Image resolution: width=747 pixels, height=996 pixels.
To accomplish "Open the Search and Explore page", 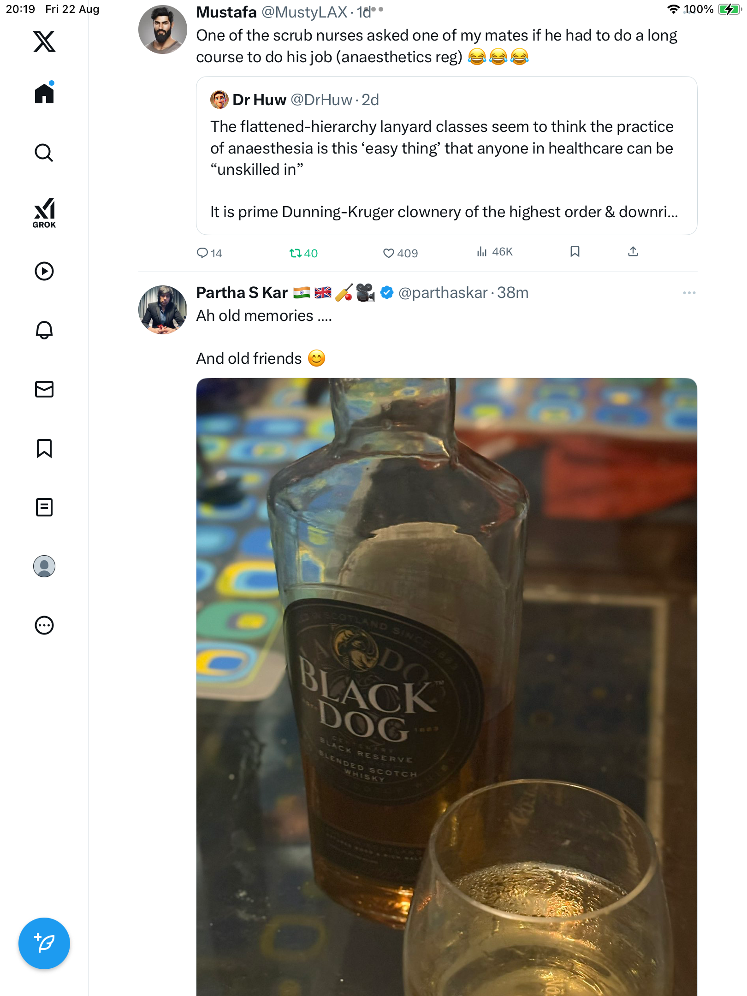I will (x=44, y=153).
